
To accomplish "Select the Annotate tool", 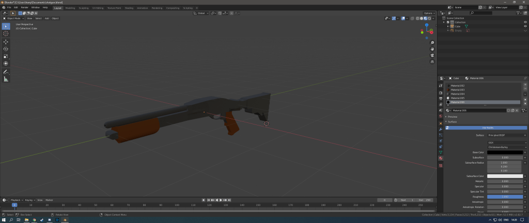I will (6, 72).
